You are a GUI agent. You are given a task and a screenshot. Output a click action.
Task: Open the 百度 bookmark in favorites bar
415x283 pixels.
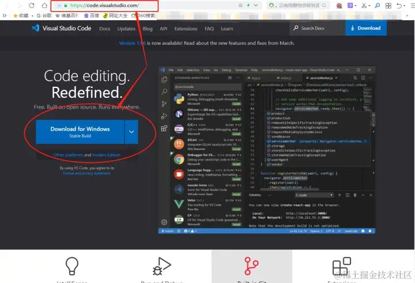point(92,16)
